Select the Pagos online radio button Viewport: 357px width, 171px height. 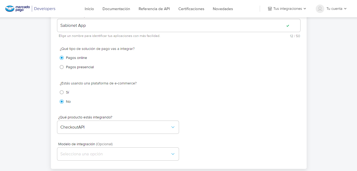(62, 58)
